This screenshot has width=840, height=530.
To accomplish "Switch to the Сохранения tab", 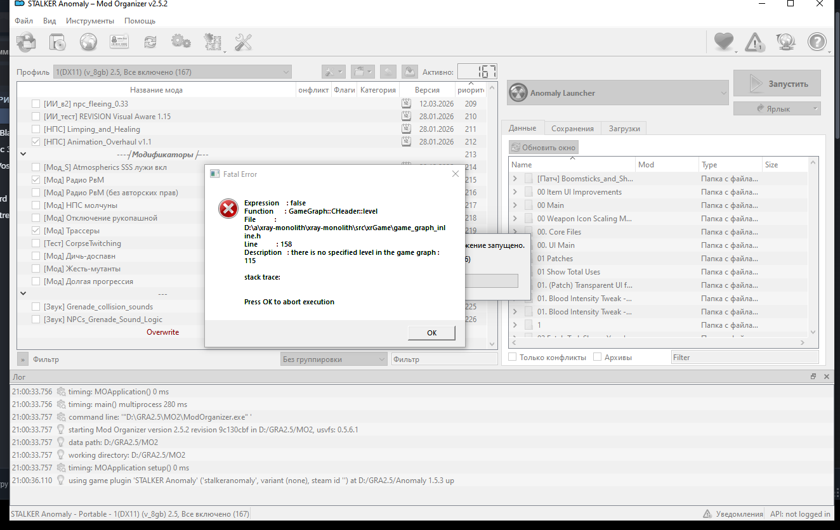I will [x=572, y=128].
